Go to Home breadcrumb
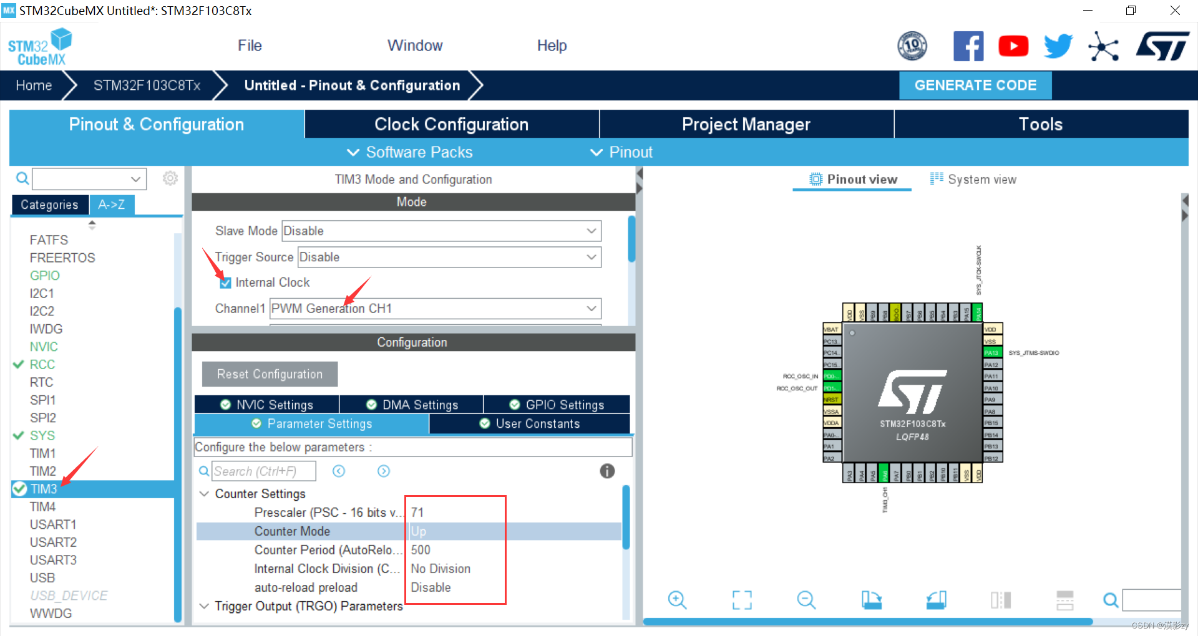Viewport: 1198px width, 636px height. click(34, 85)
